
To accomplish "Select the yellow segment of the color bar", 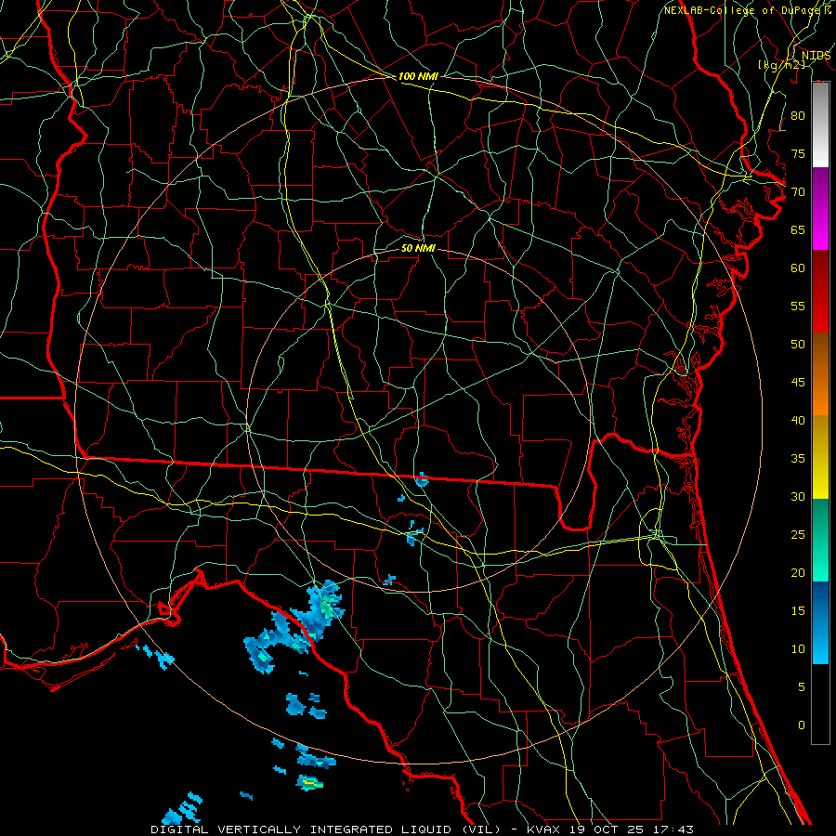I will point(820,457).
